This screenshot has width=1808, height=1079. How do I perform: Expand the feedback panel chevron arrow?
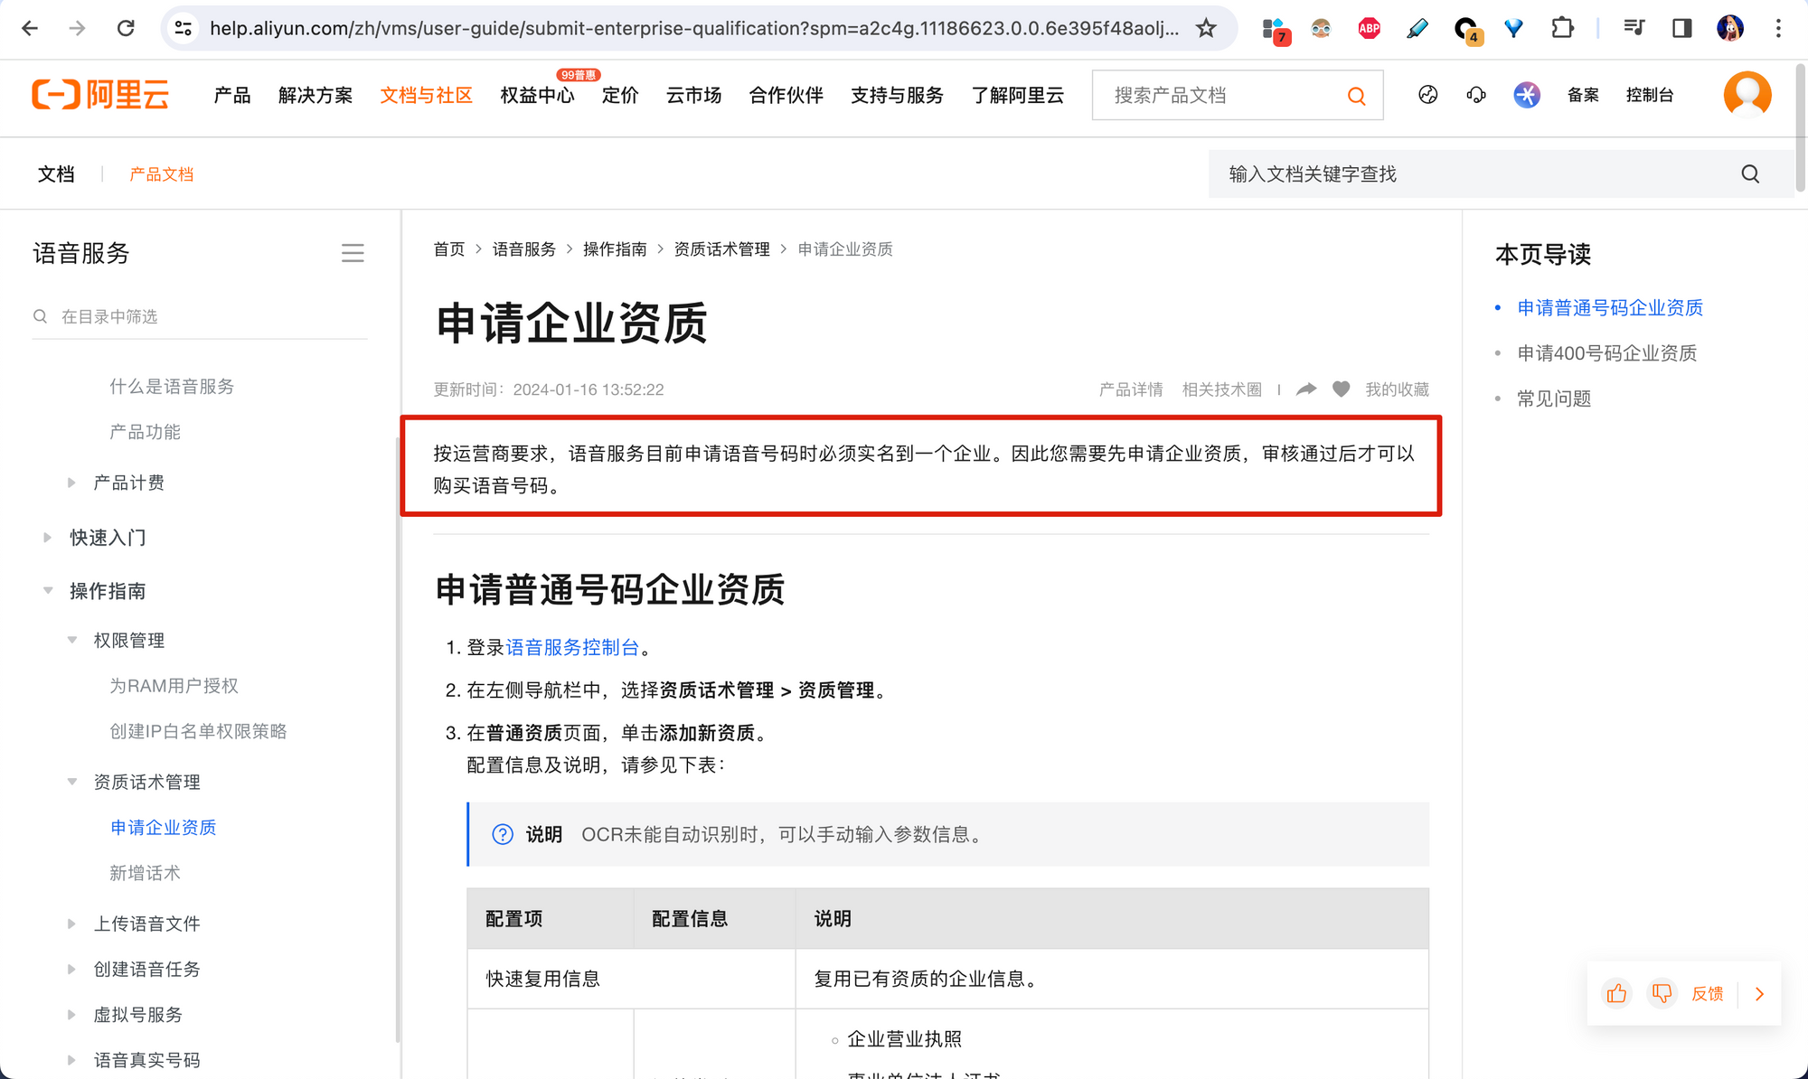point(1759,994)
